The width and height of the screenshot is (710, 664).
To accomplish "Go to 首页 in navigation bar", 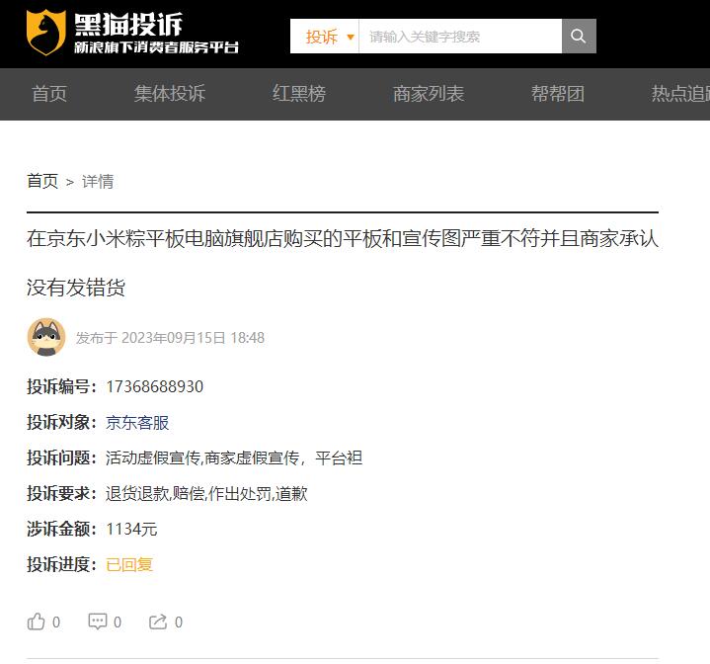I will point(49,94).
